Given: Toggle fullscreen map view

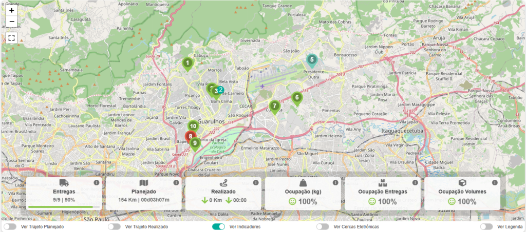Looking at the screenshot, I should pos(12,37).
